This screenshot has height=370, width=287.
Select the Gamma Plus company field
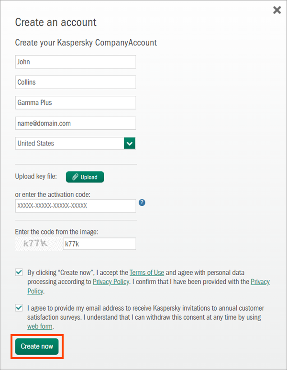pyautogui.click(x=76, y=103)
